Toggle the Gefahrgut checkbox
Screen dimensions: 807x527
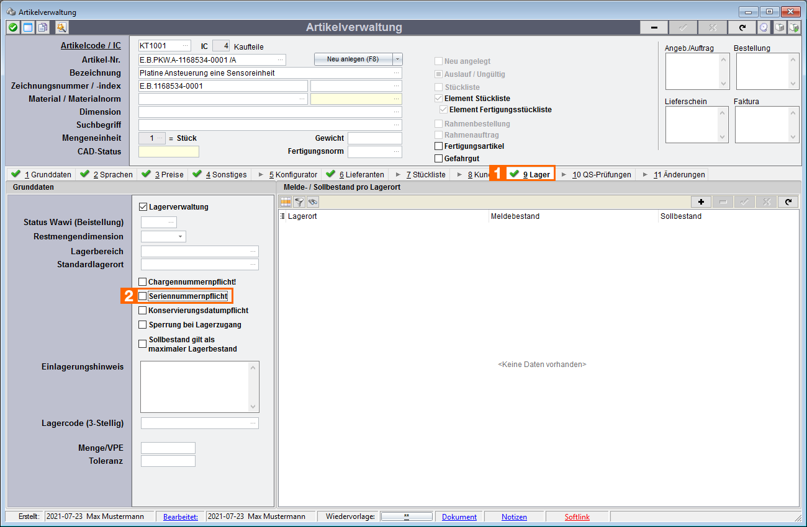tap(439, 159)
